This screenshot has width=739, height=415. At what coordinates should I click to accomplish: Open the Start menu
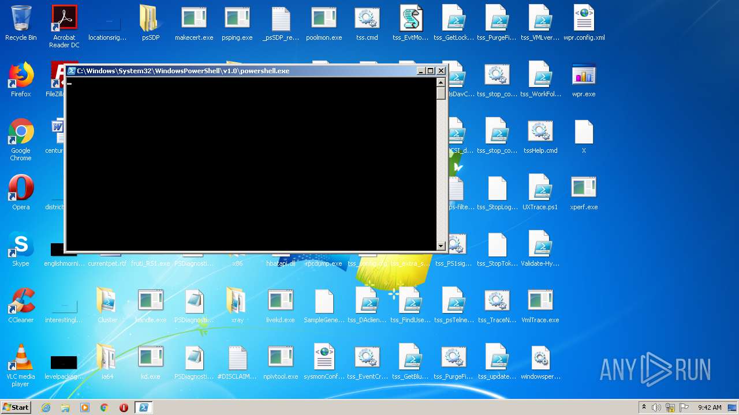(x=16, y=407)
